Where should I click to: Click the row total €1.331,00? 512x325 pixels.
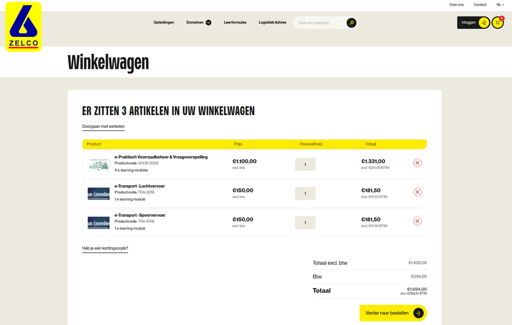click(x=373, y=161)
